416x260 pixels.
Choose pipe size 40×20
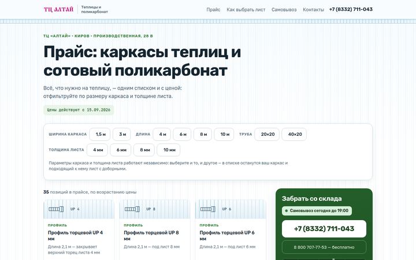pos(294,134)
